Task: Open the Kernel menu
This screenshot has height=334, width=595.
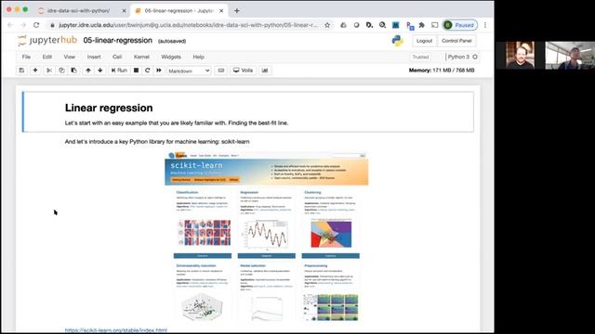Action: [141, 57]
